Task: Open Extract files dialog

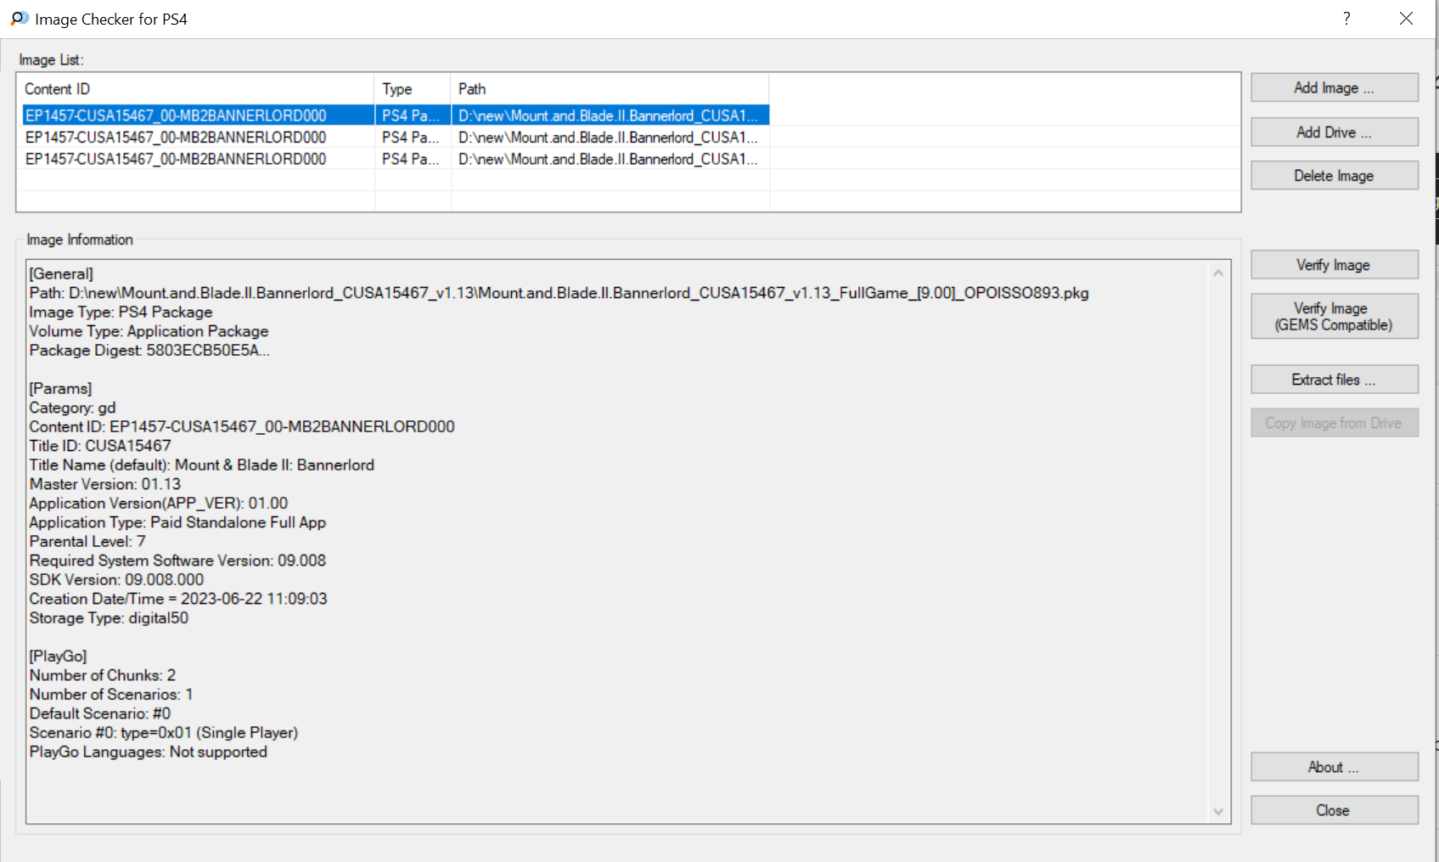Action: click(1334, 380)
